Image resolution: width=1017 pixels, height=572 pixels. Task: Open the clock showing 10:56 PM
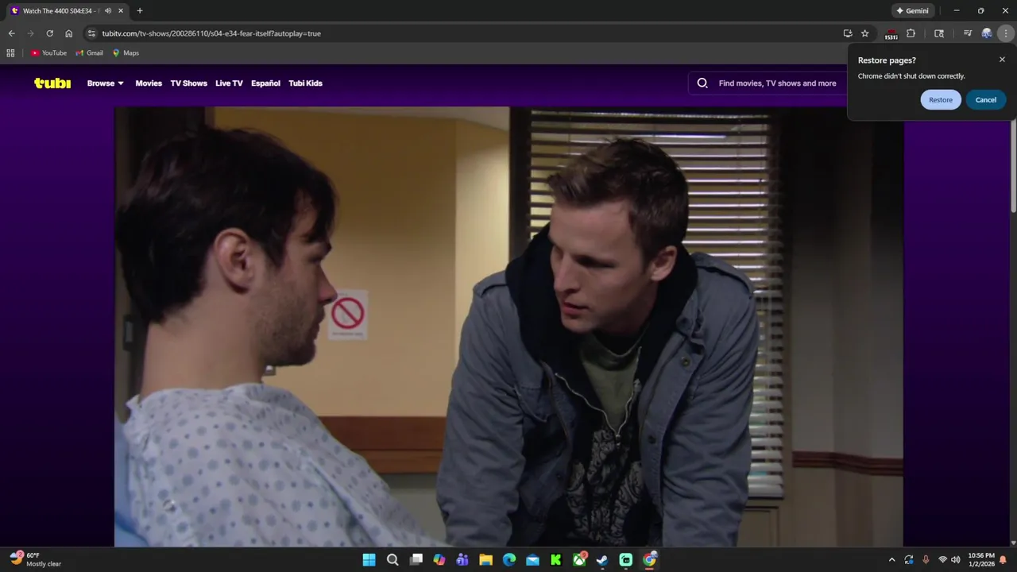[x=981, y=560]
